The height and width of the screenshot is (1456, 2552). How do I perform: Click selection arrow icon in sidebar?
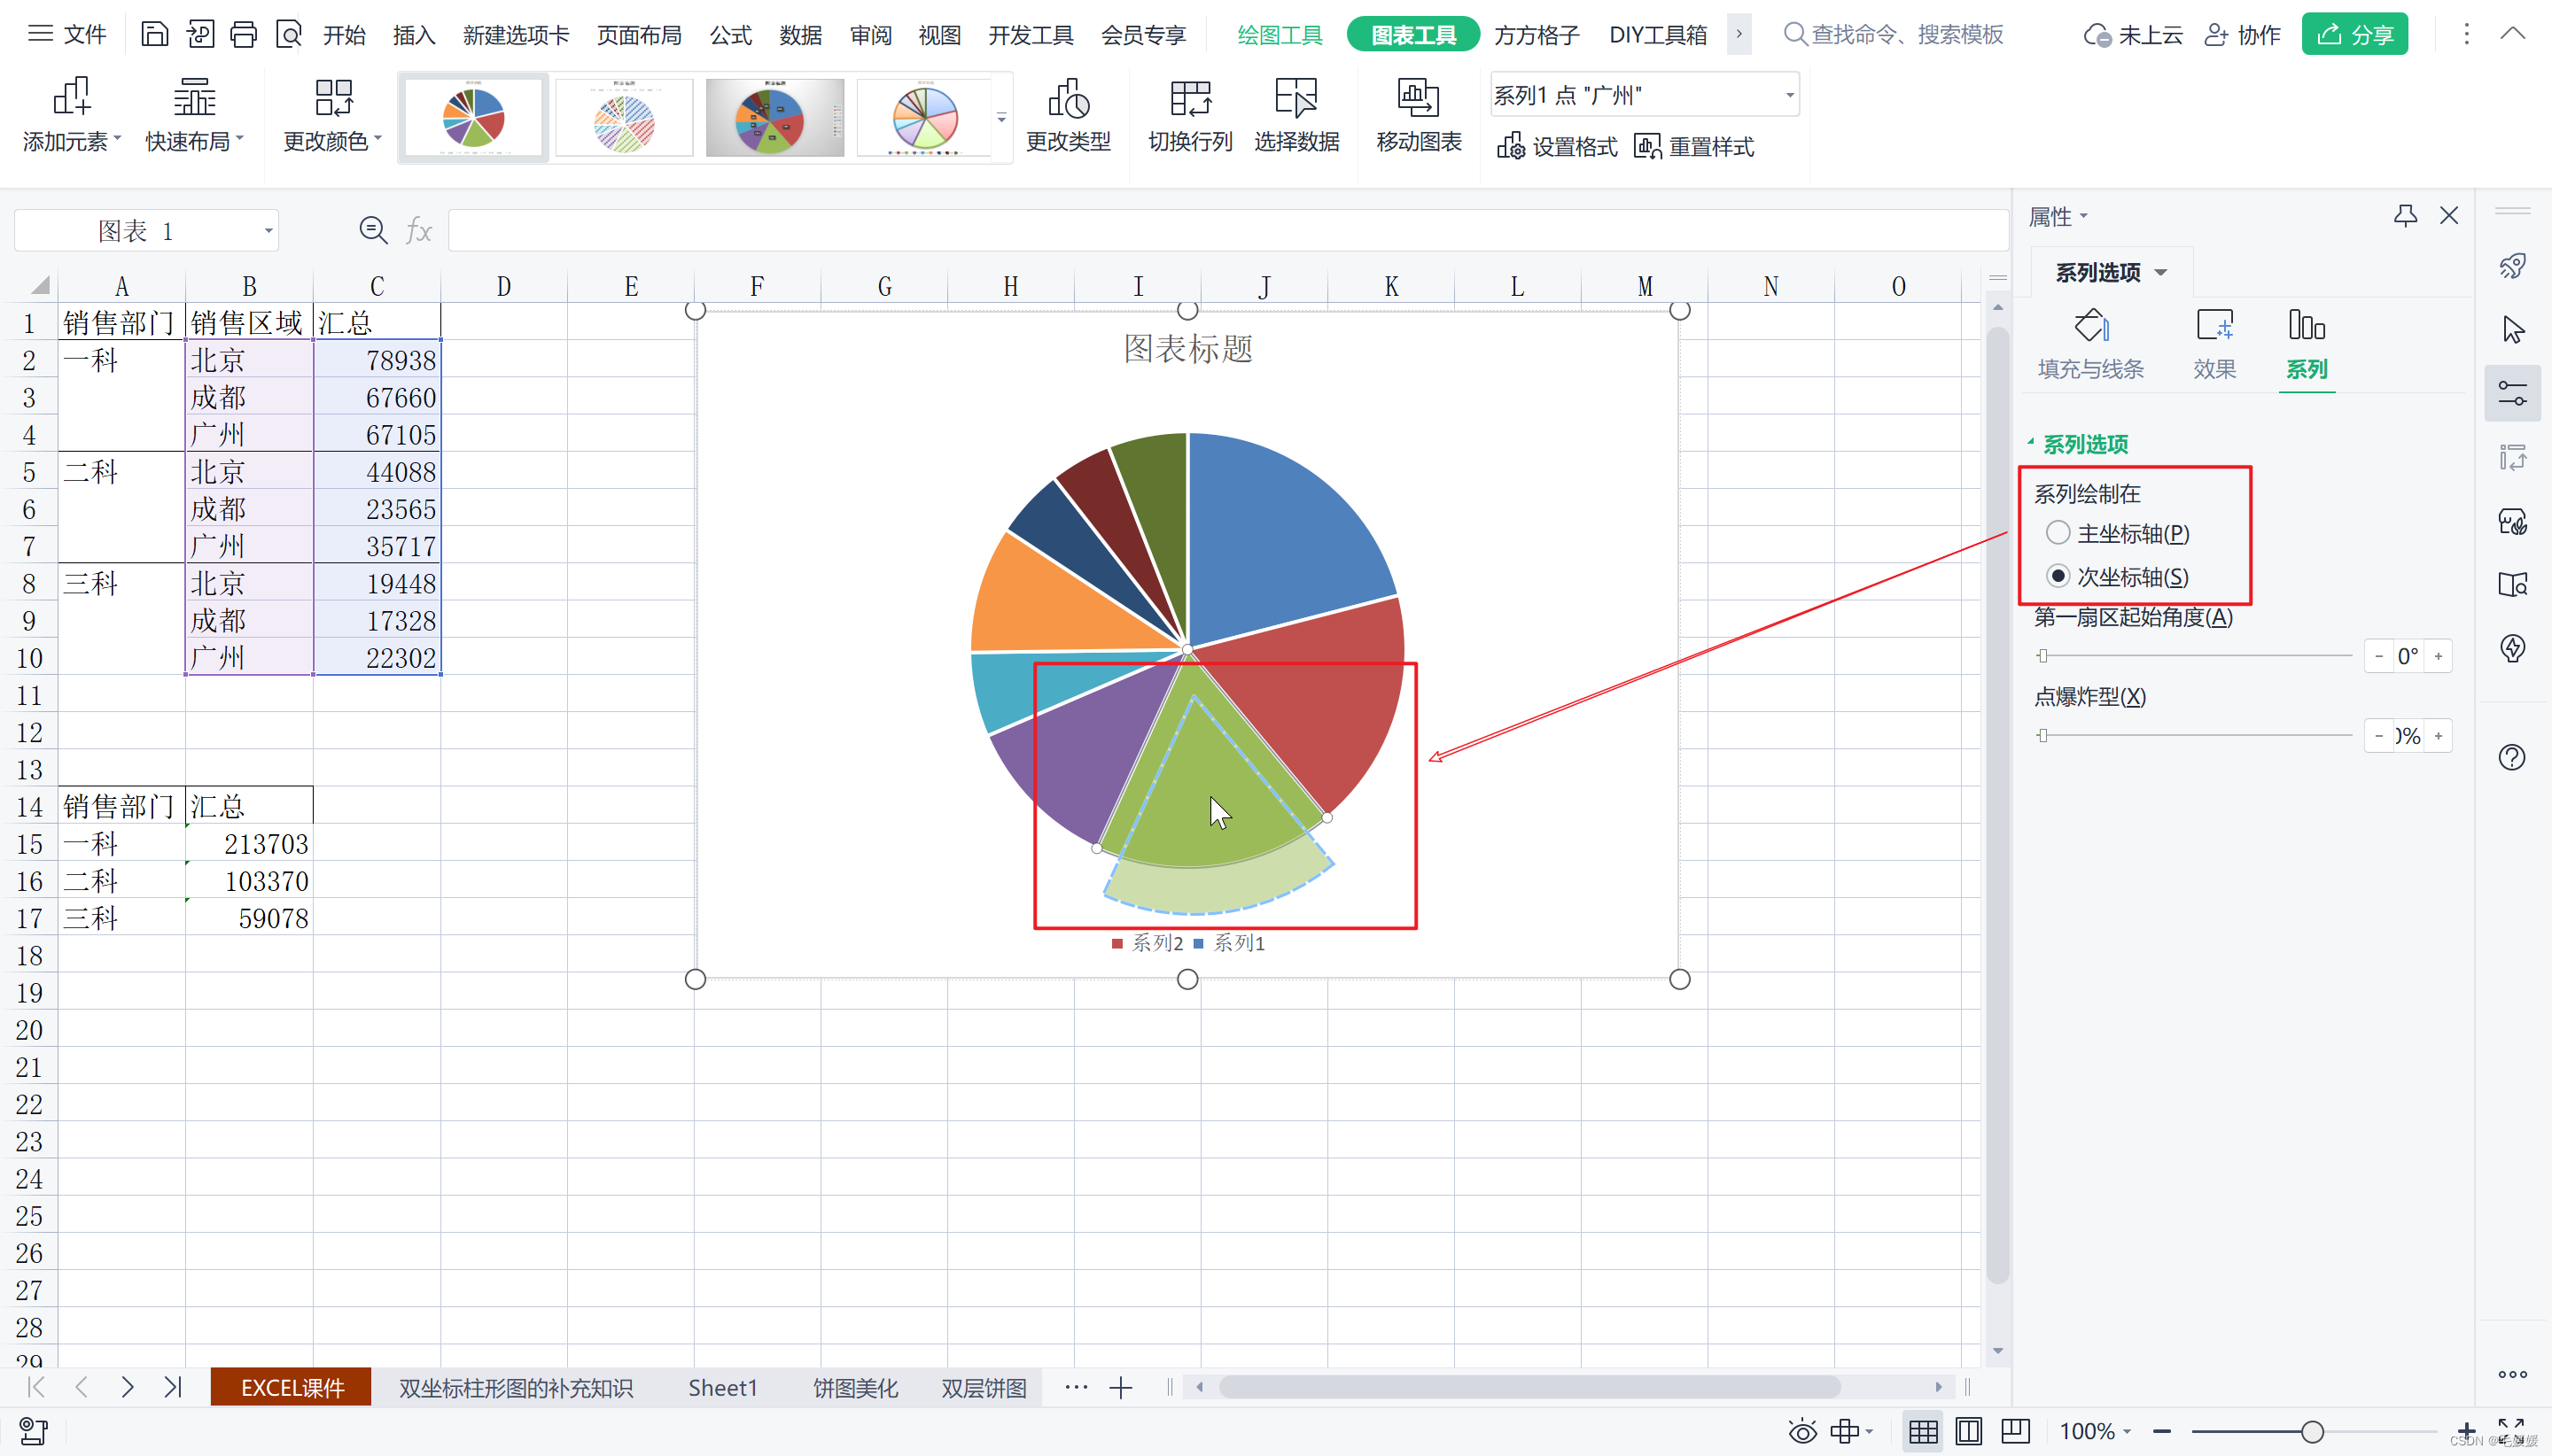pyautogui.click(x=2512, y=329)
